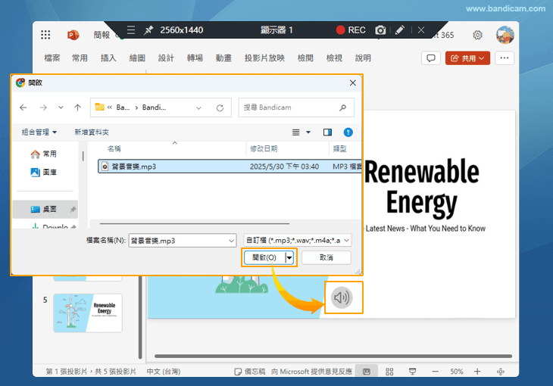The image size is (553, 386).
Task: Expand the 組合管理 organize menu
Action: tap(39, 132)
